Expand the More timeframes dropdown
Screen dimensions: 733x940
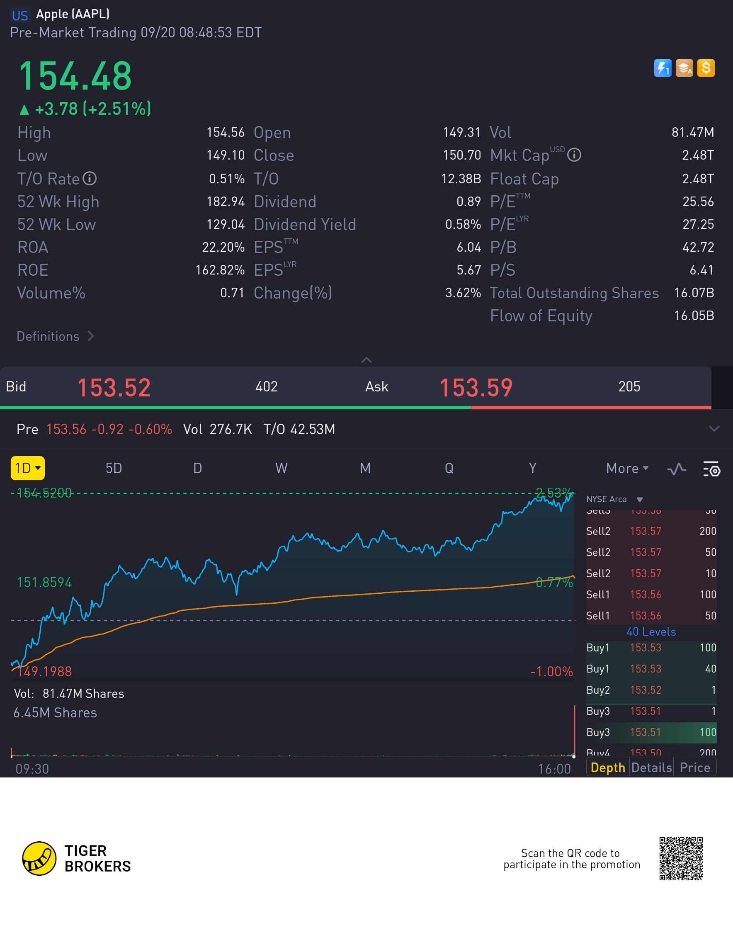627,468
